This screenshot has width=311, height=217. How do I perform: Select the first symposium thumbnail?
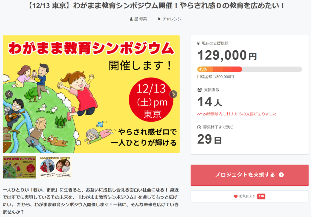[19, 167]
